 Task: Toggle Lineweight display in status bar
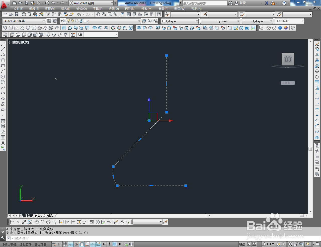[109, 244]
